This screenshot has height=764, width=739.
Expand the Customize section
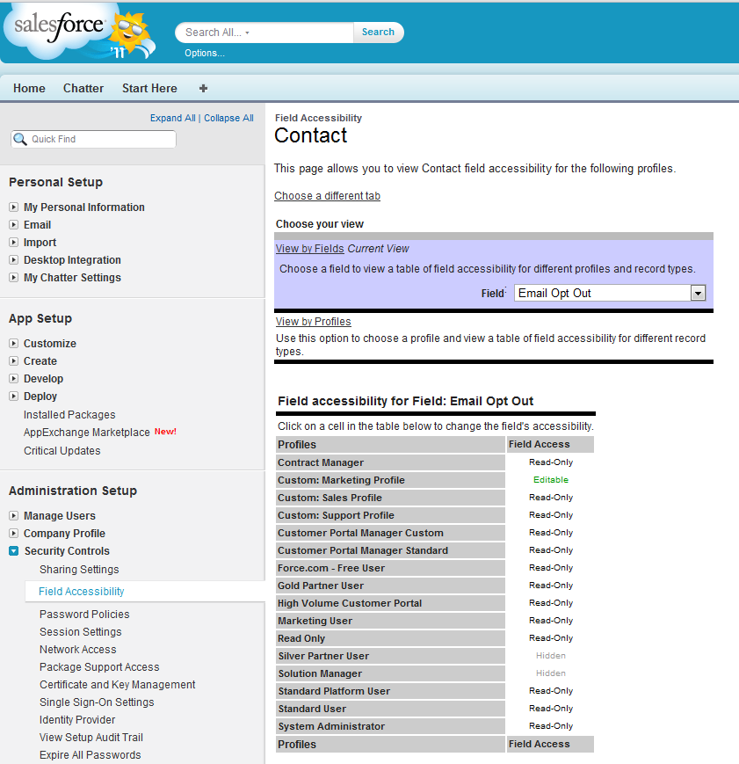click(x=14, y=344)
